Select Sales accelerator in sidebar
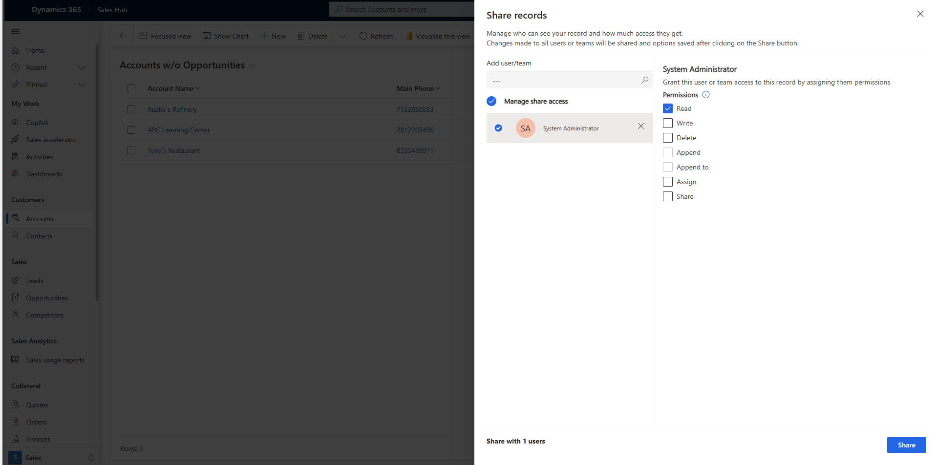The height and width of the screenshot is (465, 937). click(51, 139)
